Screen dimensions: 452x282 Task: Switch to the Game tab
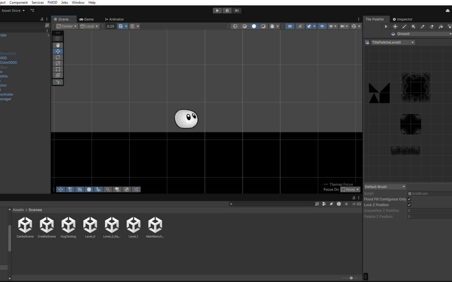[x=87, y=19]
